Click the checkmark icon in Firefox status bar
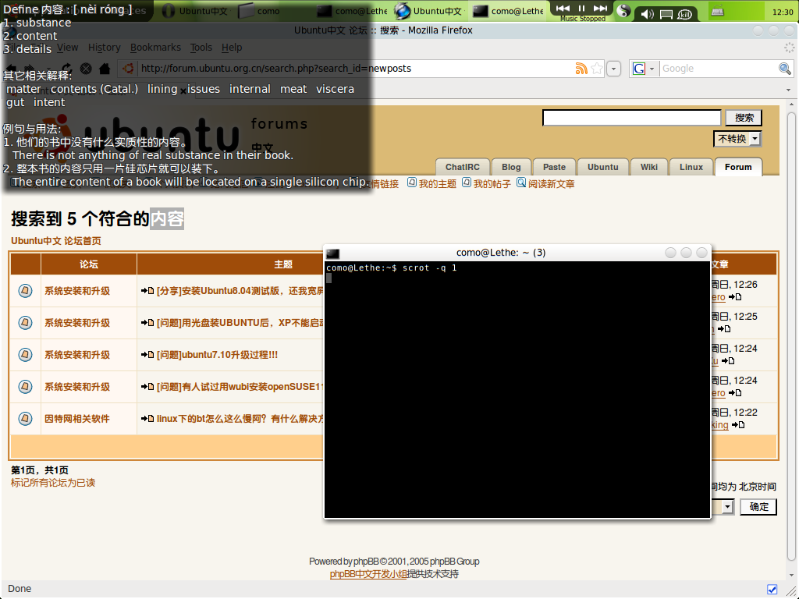 click(x=772, y=590)
